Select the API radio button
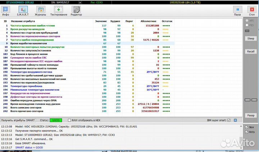259x152 pixels. coord(247,21)
